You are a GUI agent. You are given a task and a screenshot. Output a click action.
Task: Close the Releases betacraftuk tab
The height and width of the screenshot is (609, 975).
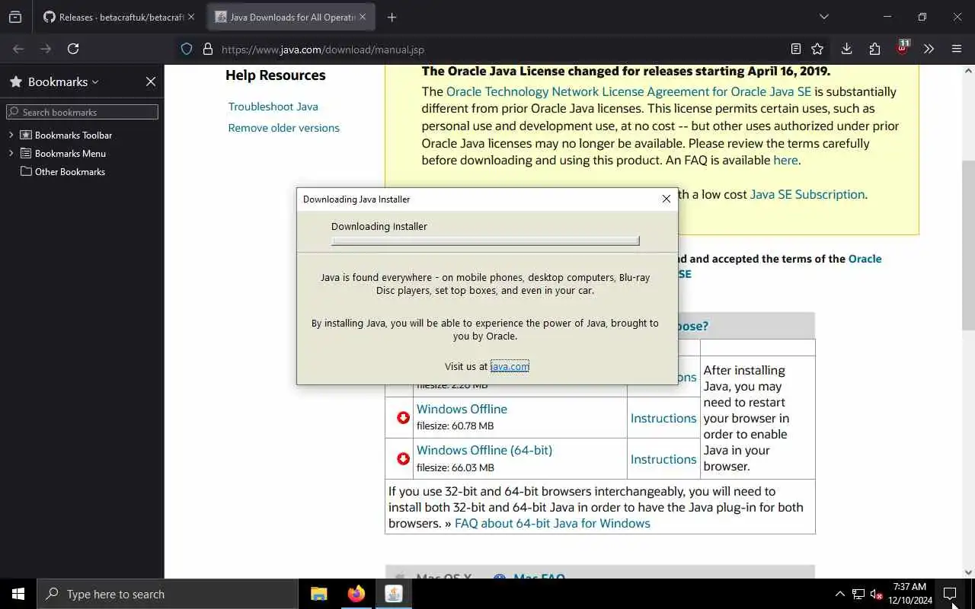point(190,17)
